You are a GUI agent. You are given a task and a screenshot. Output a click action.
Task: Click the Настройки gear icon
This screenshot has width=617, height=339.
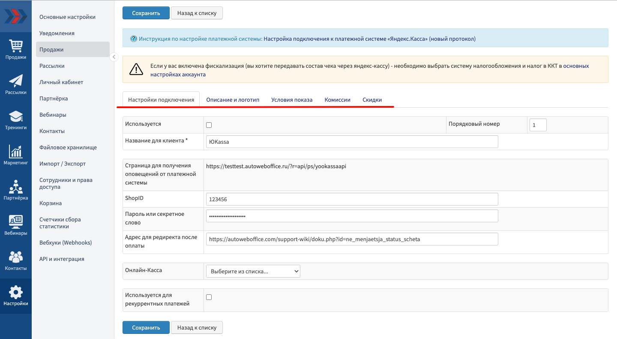(16, 292)
